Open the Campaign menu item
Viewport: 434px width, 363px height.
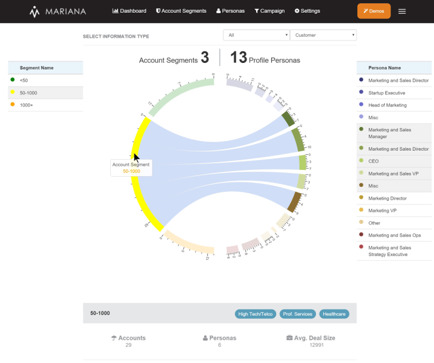[269, 11]
